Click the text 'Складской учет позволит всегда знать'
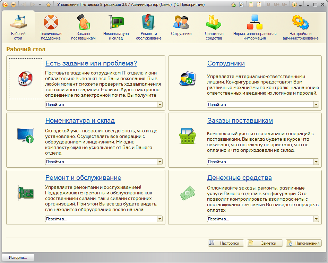The height and width of the screenshot is (263, 328). [x=90, y=131]
